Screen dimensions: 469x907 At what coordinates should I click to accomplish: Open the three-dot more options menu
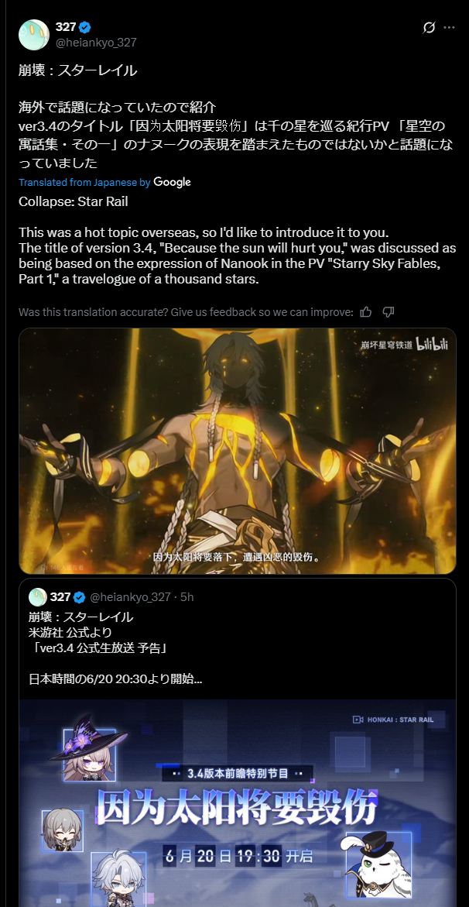[x=450, y=28]
